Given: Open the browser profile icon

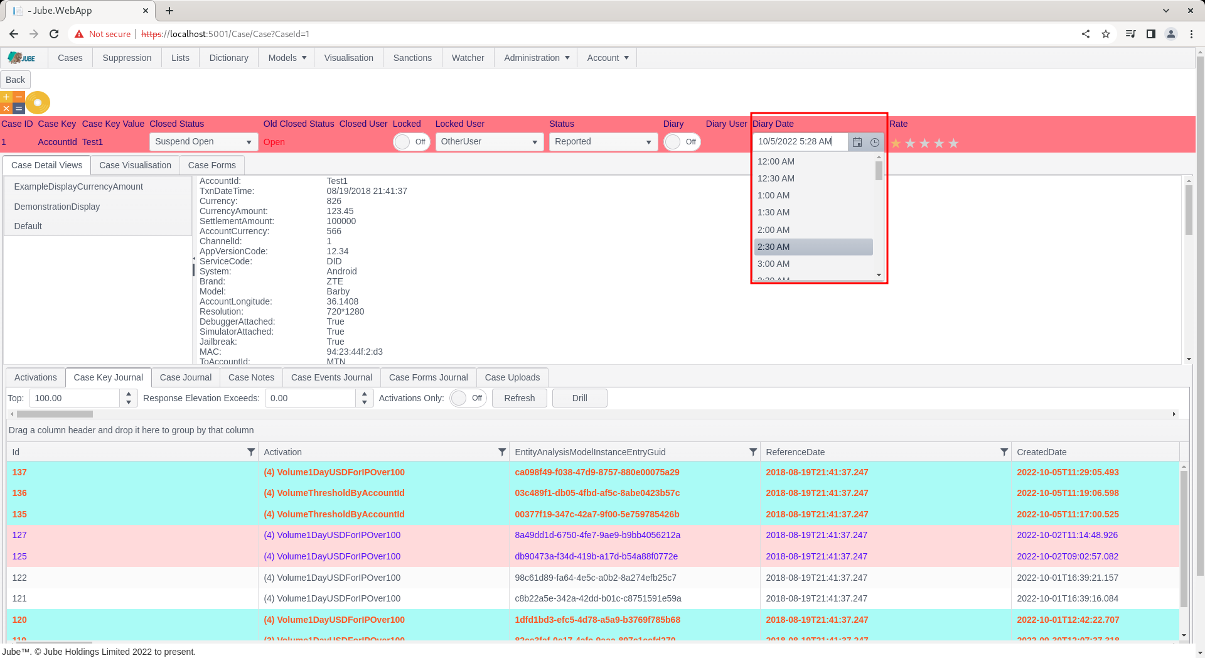Looking at the screenshot, I should 1171,34.
